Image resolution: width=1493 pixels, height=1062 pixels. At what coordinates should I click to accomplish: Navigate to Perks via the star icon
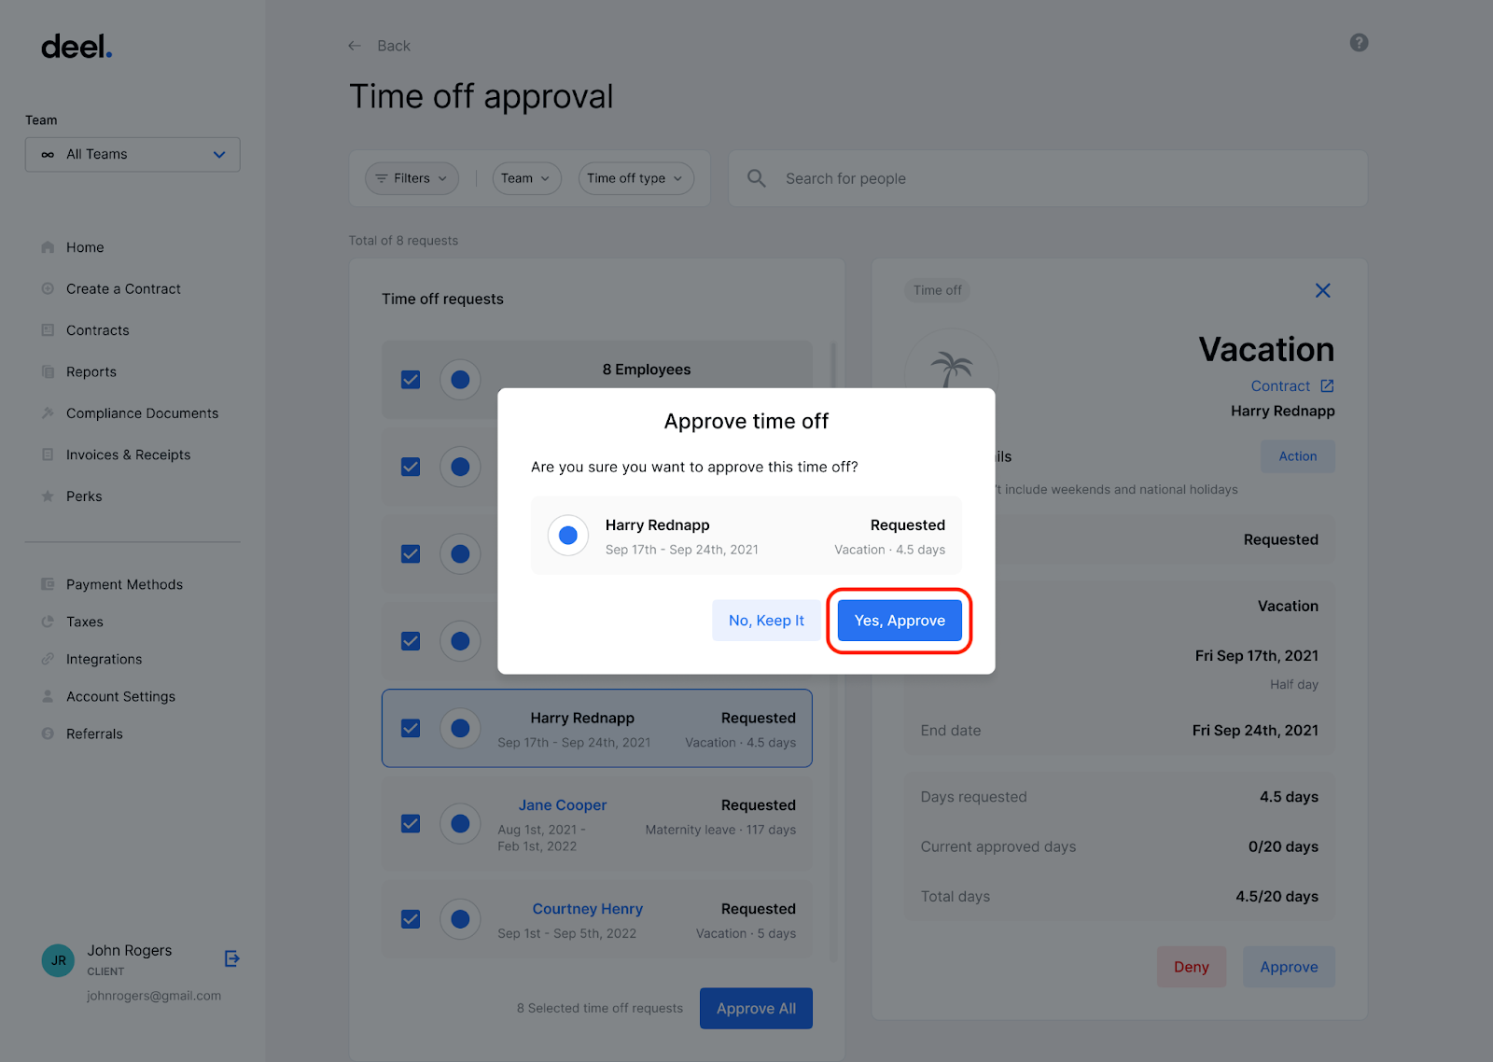click(83, 496)
